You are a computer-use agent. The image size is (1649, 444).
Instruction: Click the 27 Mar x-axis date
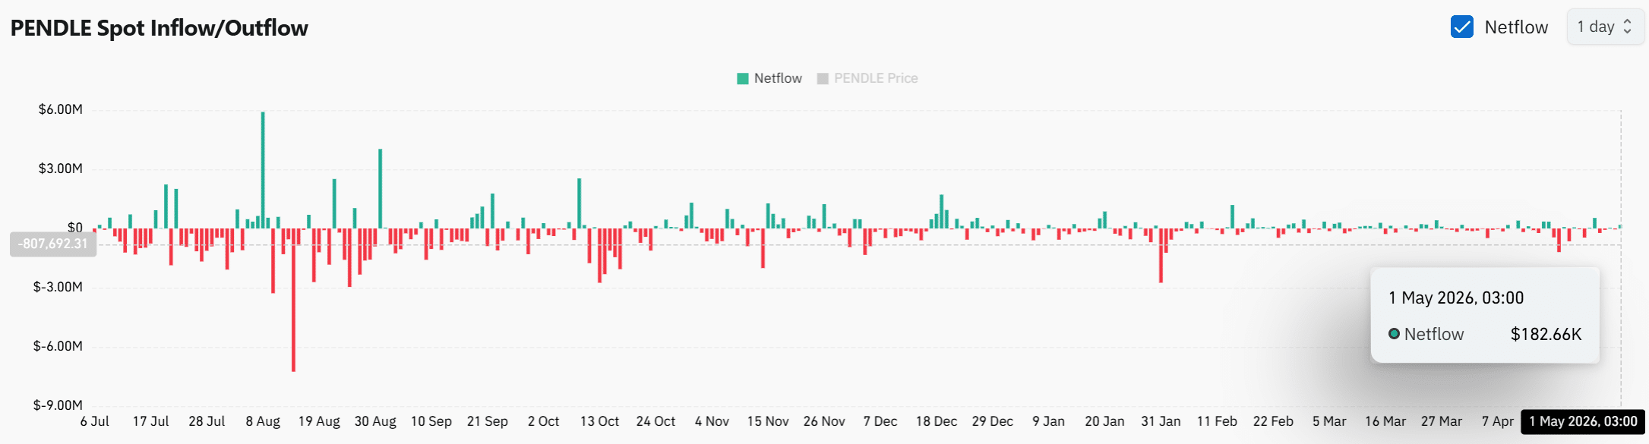[1442, 421]
